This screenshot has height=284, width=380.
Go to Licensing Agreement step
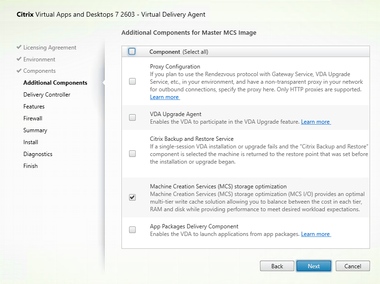coord(50,48)
